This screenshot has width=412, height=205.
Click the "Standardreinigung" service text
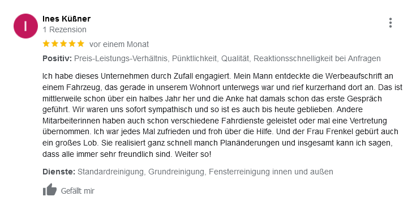pyautogui.click(x=111, y=172)
